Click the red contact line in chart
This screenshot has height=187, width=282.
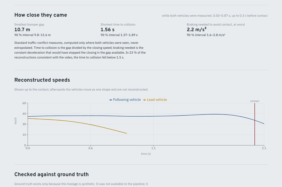(255, 124)
